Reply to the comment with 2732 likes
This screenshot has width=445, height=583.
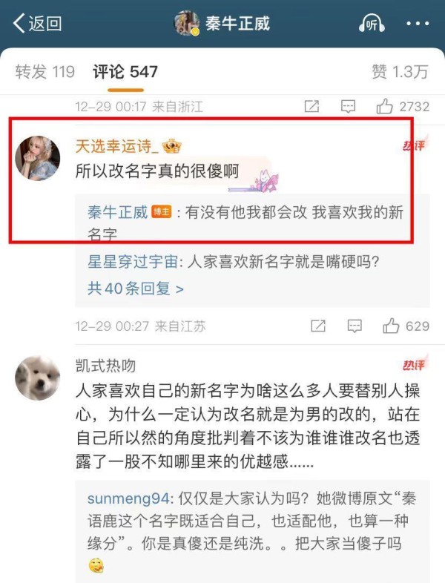click(x=348, y=106)
